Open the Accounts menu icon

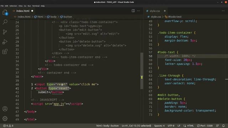(x=5, y=109)
